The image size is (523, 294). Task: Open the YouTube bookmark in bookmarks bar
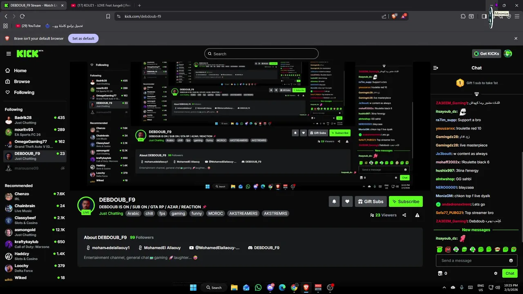(x=28, y=26)
